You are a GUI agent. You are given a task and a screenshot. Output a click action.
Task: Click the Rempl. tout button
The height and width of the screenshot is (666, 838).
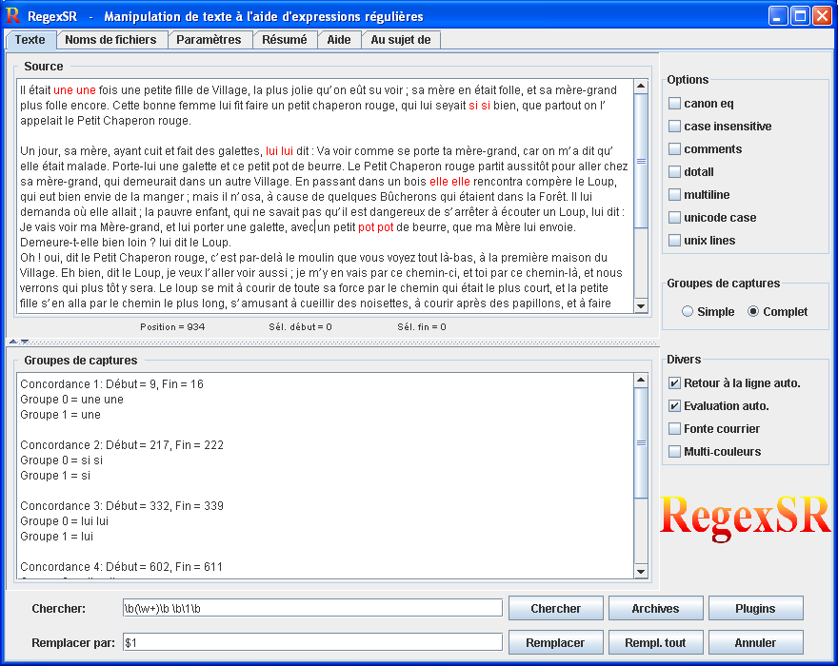click(x=655, y=643)
